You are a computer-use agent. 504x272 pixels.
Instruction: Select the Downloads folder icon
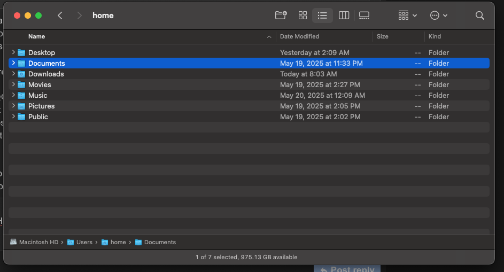(x=21, y=74)
